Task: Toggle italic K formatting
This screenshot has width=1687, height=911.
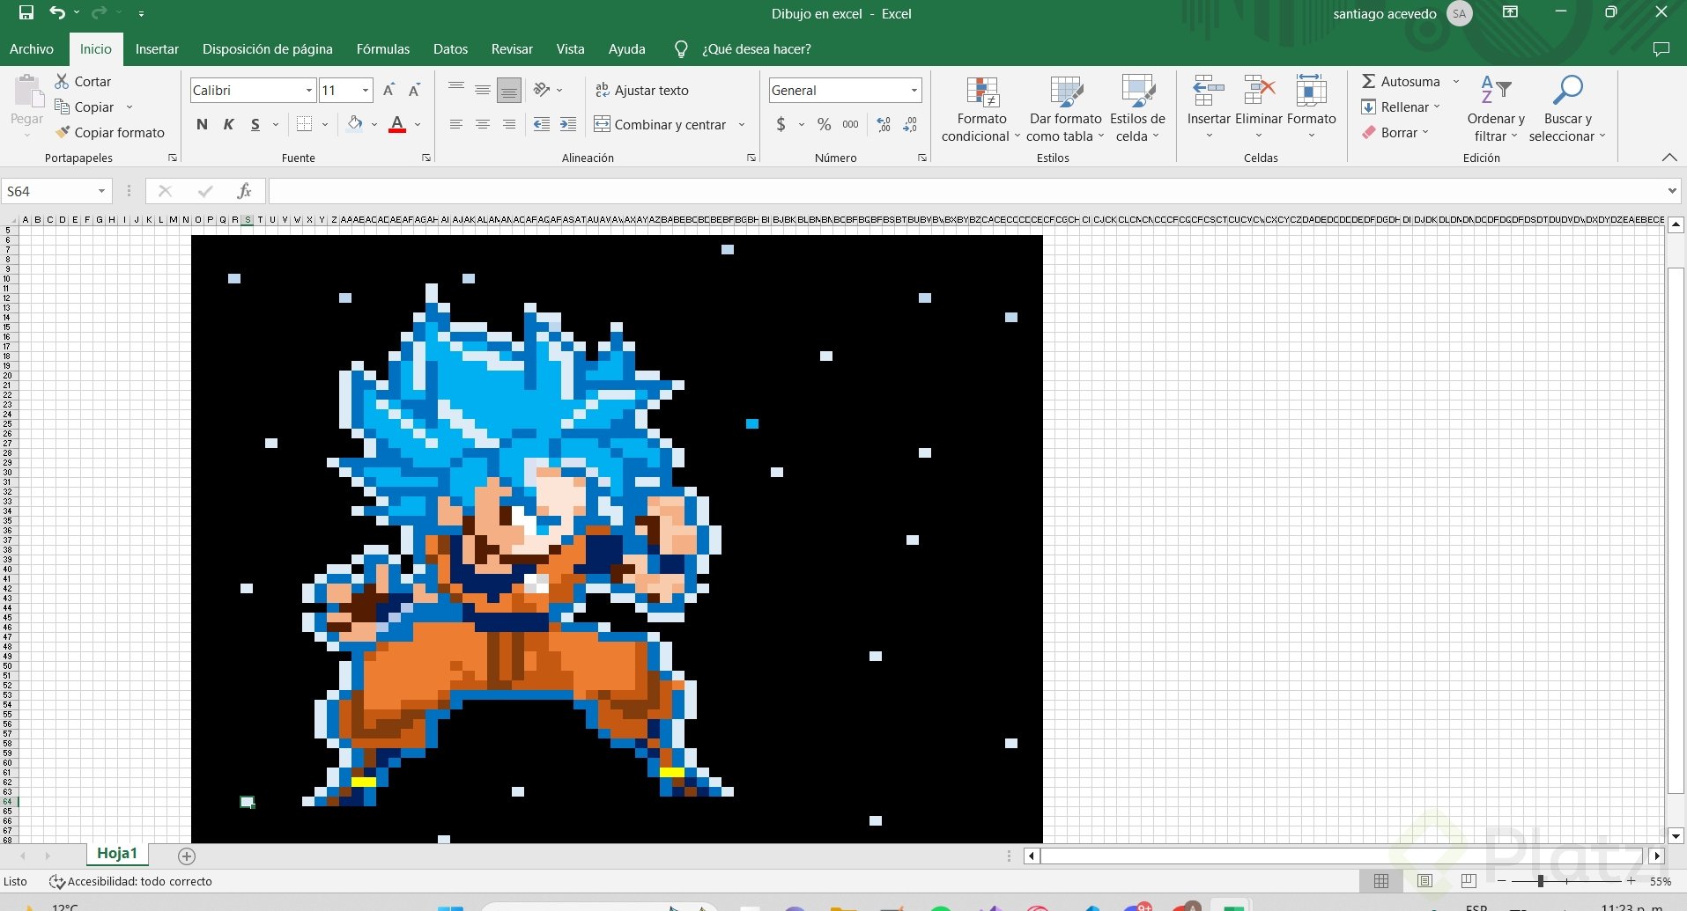Action: pos(228,124)
